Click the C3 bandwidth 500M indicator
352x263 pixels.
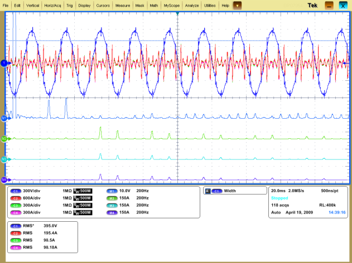point(83,206)
